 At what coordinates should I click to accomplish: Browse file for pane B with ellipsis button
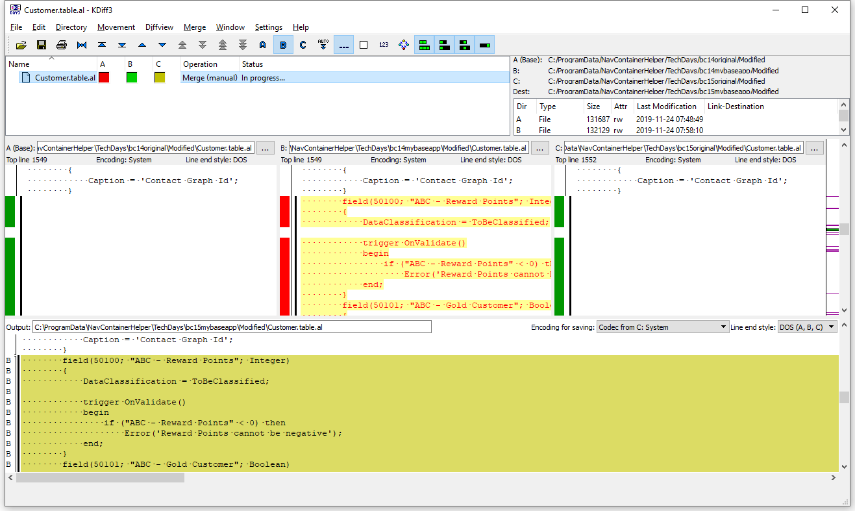[x=540, y=148]
